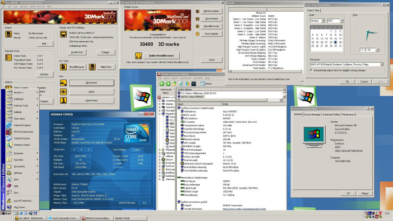Click AIDA64 toolbar Up arrow
Screen dimensions: 393x221
[175, 83]
